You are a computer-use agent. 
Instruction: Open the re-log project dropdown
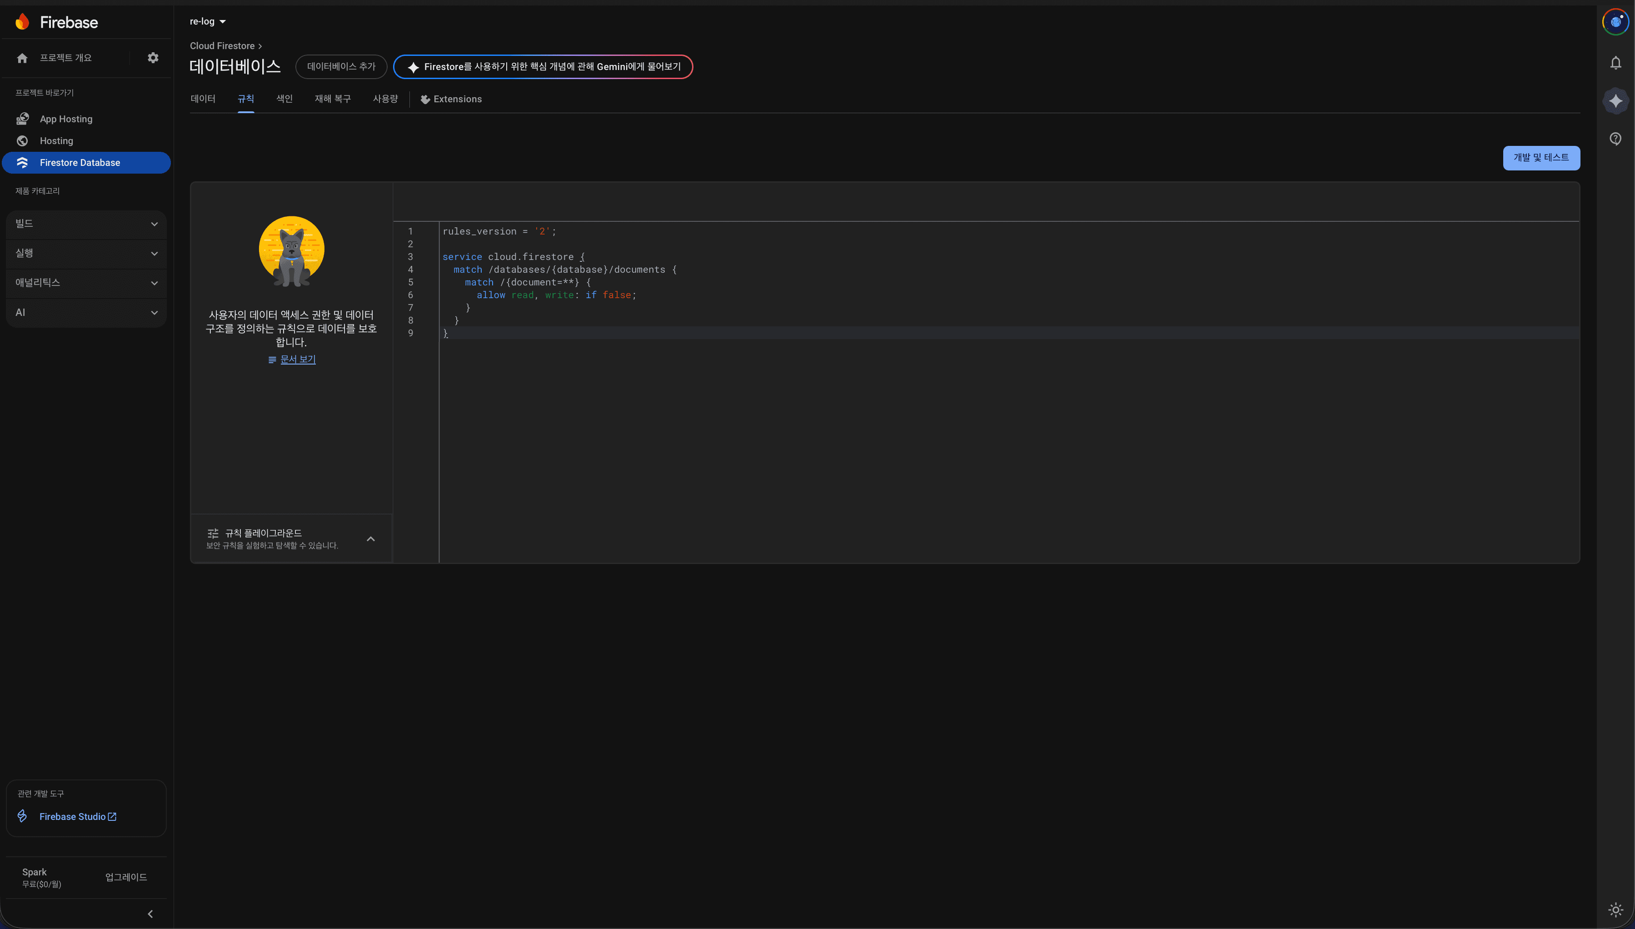pyautogui.click(x=208, y=22)
